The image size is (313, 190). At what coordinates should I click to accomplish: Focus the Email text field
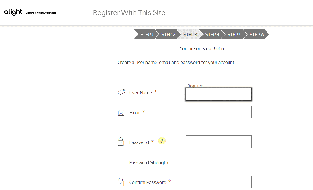[x=218, y=112]
